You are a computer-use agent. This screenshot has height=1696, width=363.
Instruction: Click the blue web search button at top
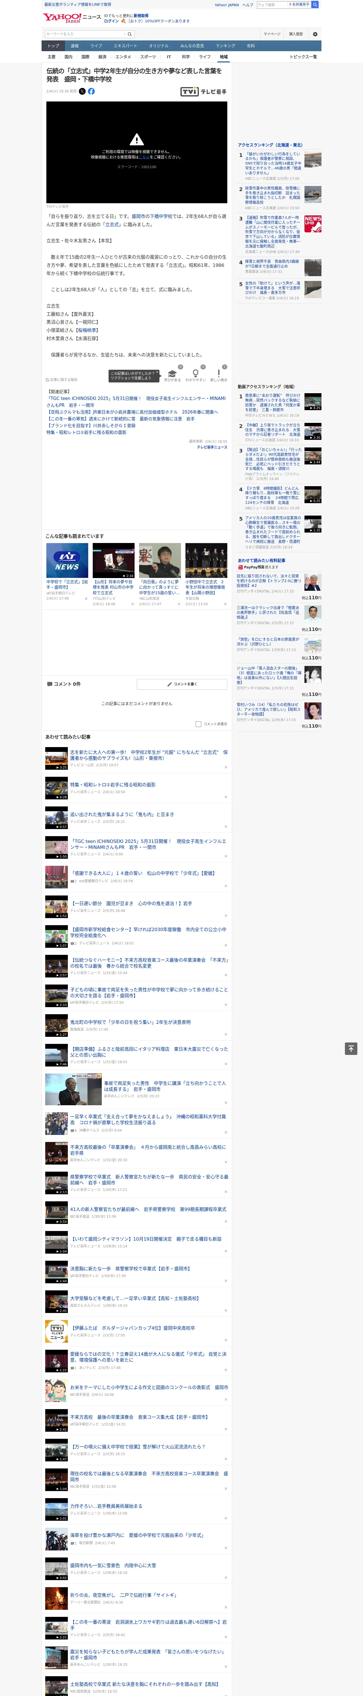315,5
